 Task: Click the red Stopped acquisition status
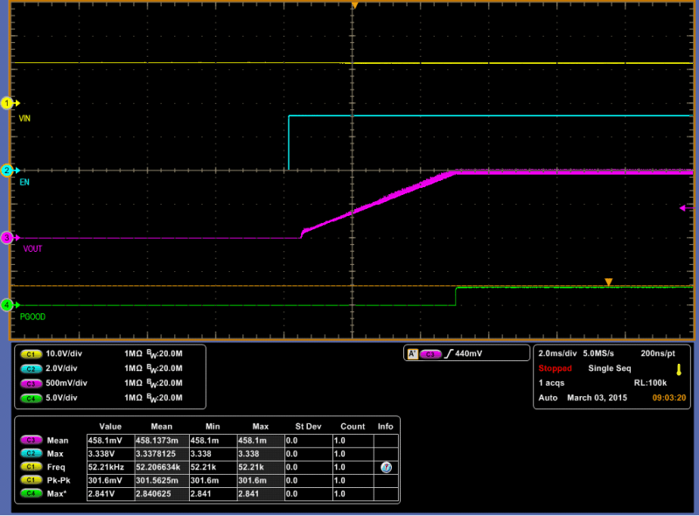[556, 369]
